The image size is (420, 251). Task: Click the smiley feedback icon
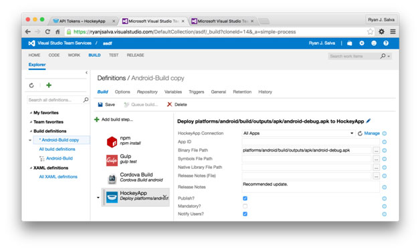pyautogui.click(x=374, y=43)
